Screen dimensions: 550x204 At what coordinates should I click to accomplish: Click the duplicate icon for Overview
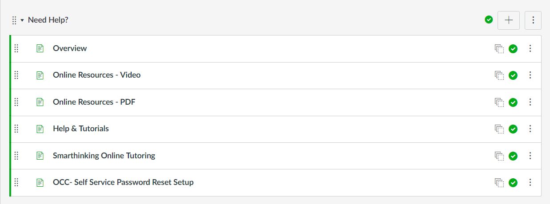point(499,49)
